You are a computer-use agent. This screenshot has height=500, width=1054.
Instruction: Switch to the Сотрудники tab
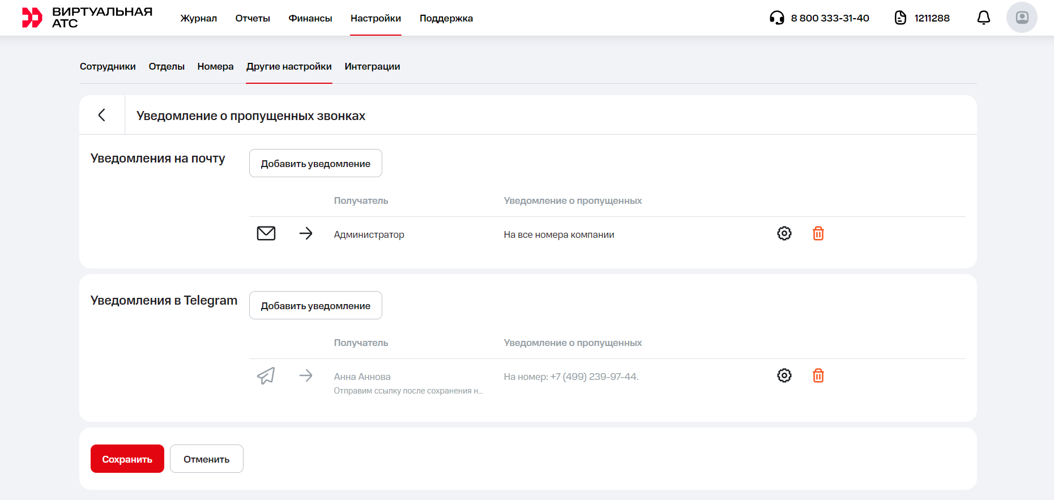tap(108, 66)
